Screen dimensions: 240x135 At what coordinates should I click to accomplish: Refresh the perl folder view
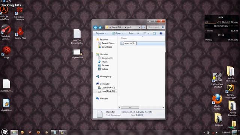click(143, 27)
